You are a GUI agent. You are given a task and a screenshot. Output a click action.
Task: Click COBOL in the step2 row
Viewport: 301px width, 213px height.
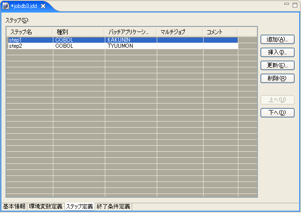coord(79,46)
